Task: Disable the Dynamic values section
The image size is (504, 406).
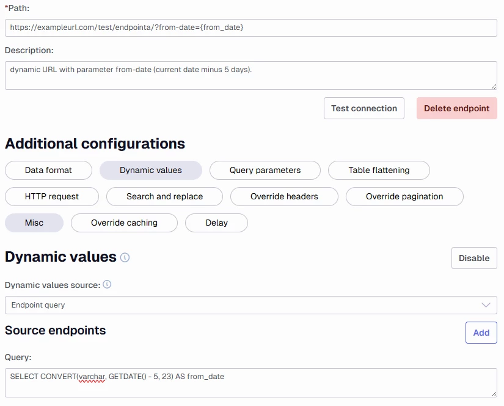Action: [x=474, y=258]
